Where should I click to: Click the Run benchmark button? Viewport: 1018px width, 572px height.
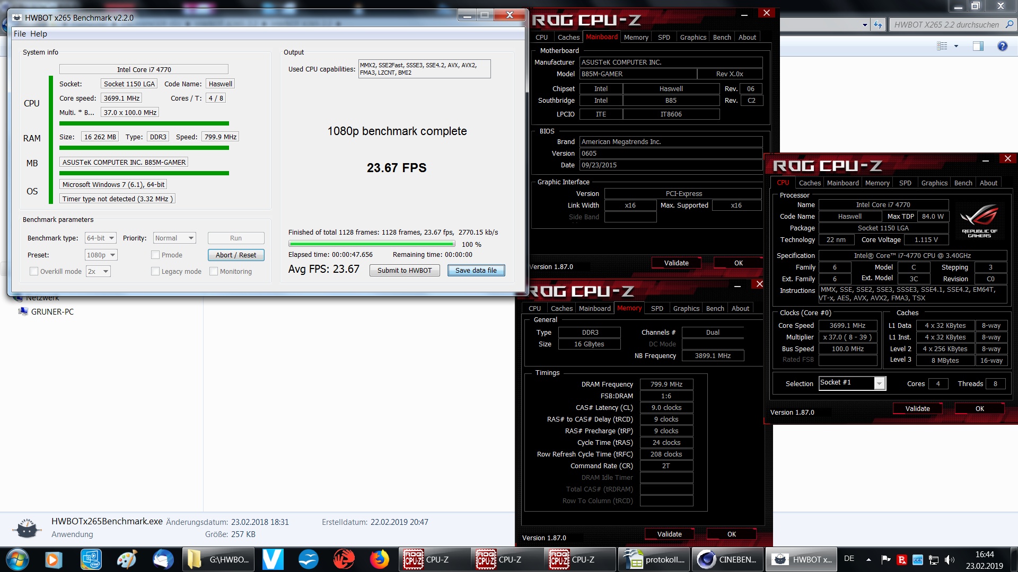[x=236, y=238]
